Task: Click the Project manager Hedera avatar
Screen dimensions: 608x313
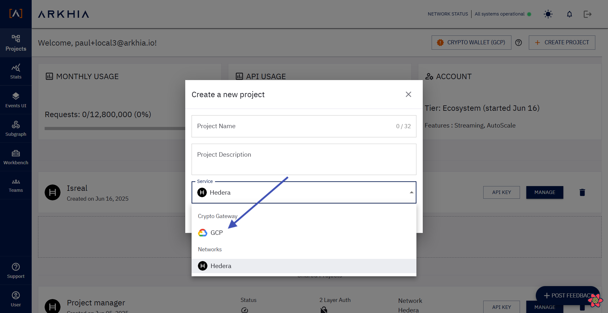Action: (x=53, y=306)
